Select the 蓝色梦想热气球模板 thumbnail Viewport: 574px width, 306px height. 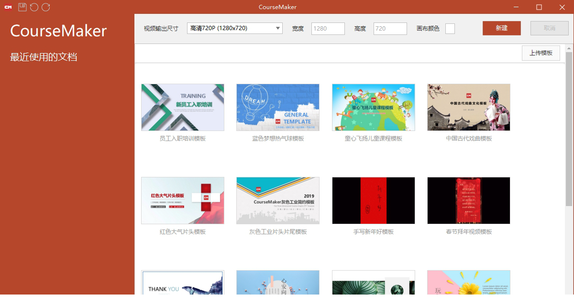coord(278,107)
